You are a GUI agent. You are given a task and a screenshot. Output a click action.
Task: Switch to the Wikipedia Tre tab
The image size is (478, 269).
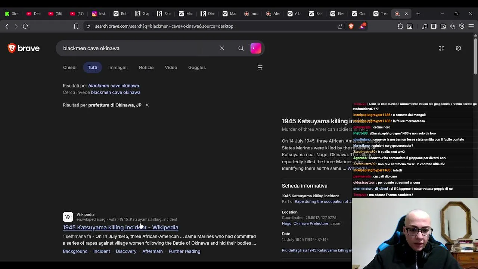380,14
